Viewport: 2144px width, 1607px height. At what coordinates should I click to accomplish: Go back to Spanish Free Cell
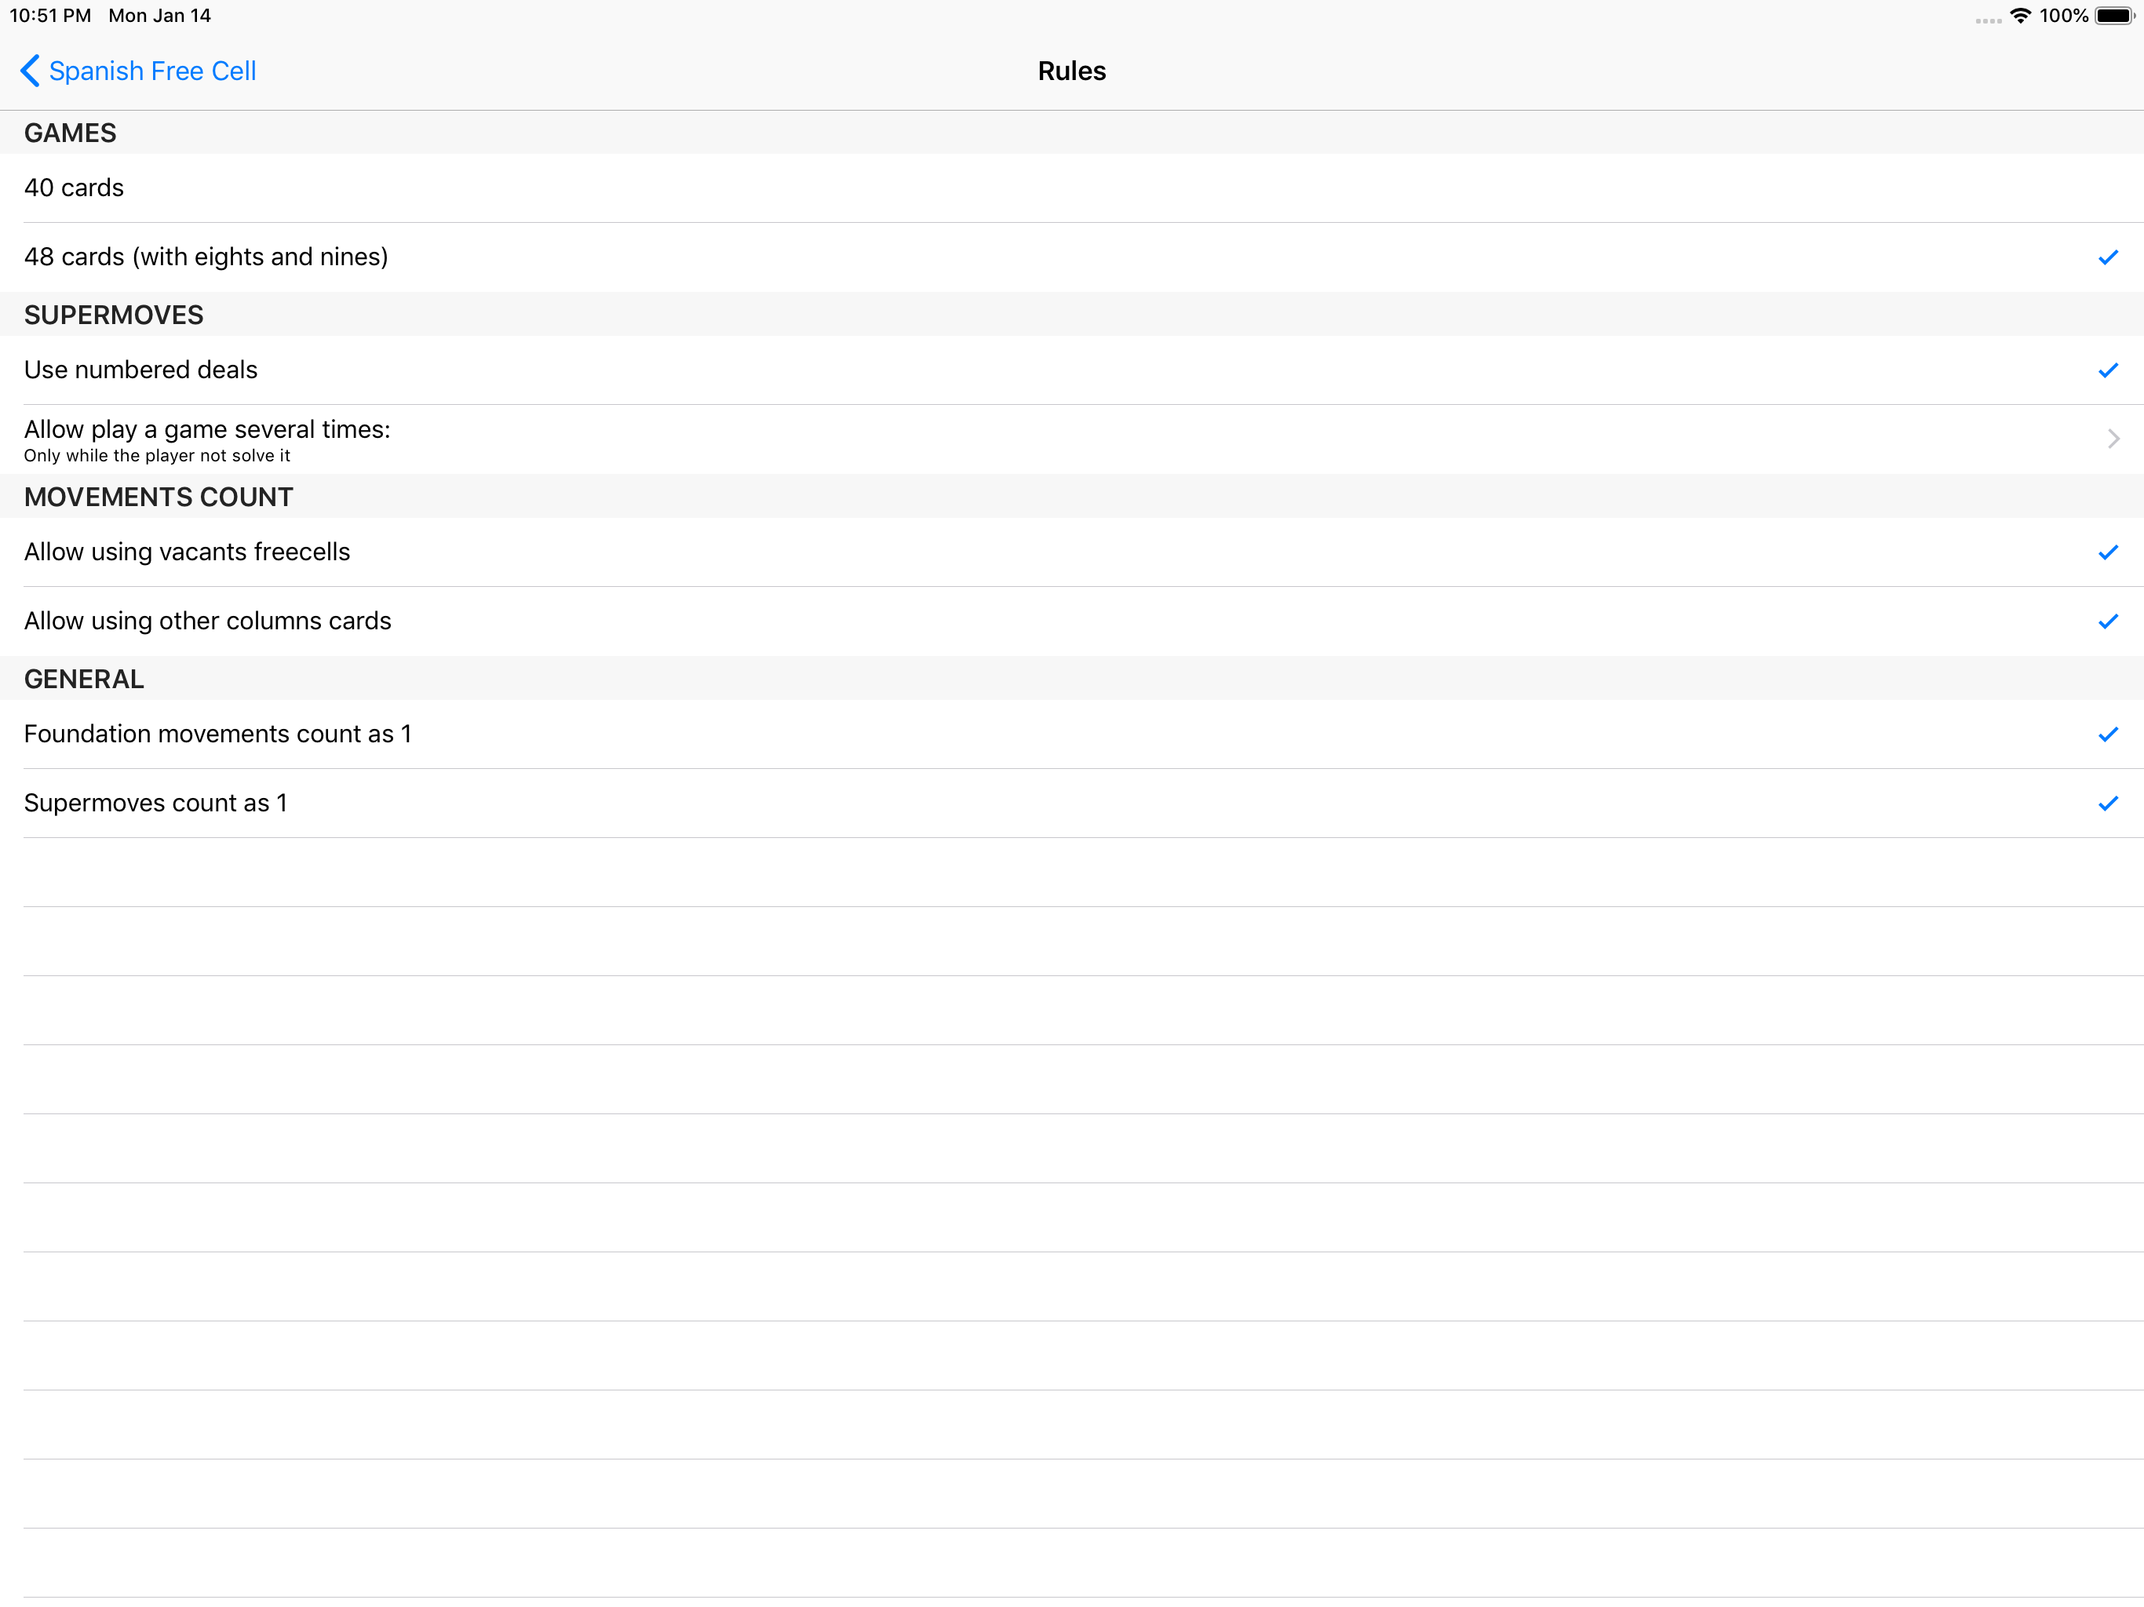[152, 71]
